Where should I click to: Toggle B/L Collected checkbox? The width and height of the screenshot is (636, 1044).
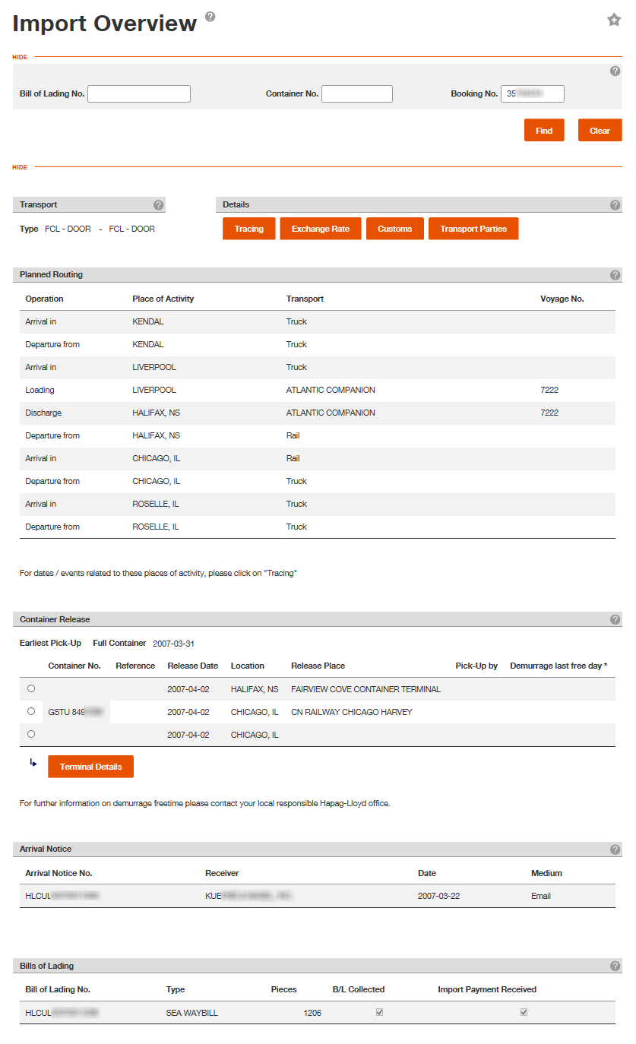click(380, 1012)
